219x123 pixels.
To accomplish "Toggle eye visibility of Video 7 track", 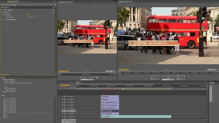I will pos(63,99).
